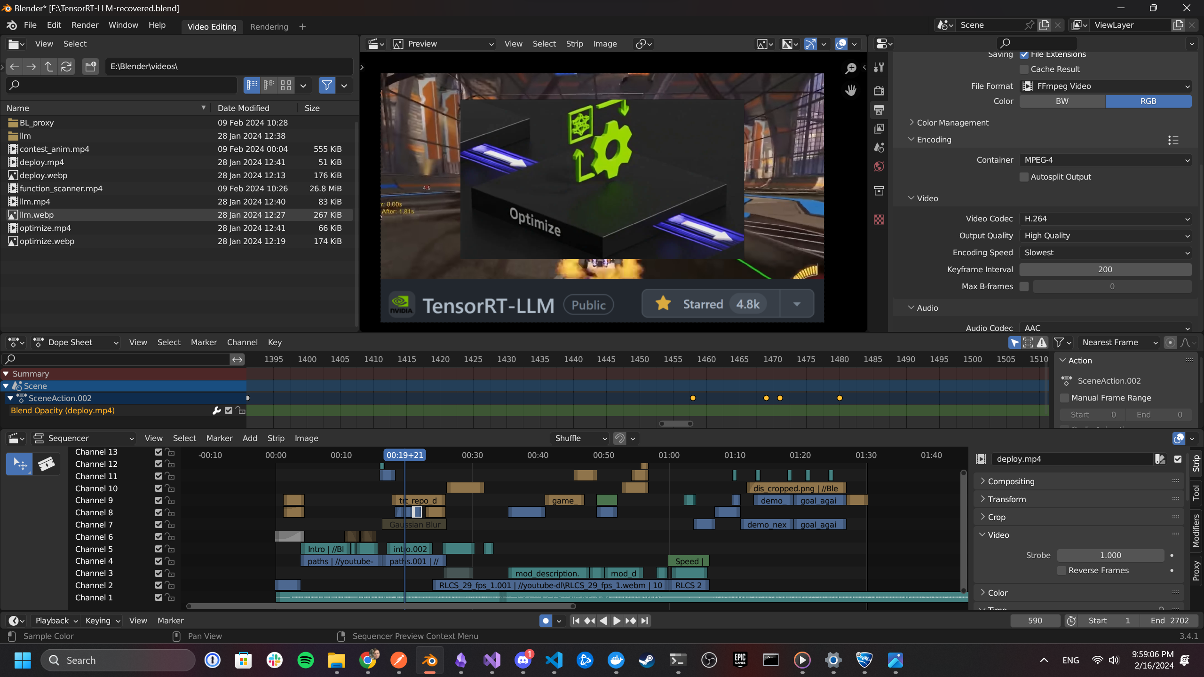This screenshot has width=1204, height=677.
Task: Open the Add menu in sequencer
Action: (x=249, y=438)
